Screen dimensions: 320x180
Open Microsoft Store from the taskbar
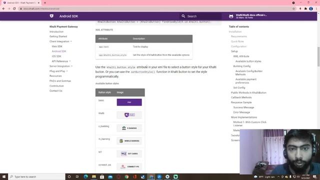[x=102, y=176]
